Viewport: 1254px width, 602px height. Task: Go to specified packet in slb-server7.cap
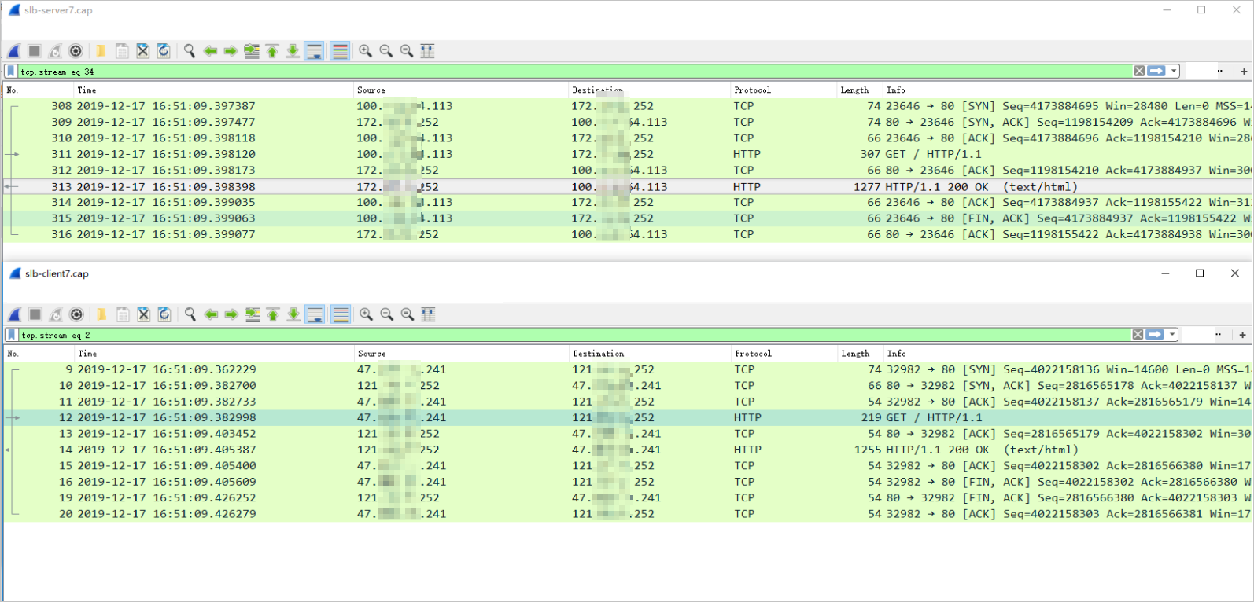point(251,51)
